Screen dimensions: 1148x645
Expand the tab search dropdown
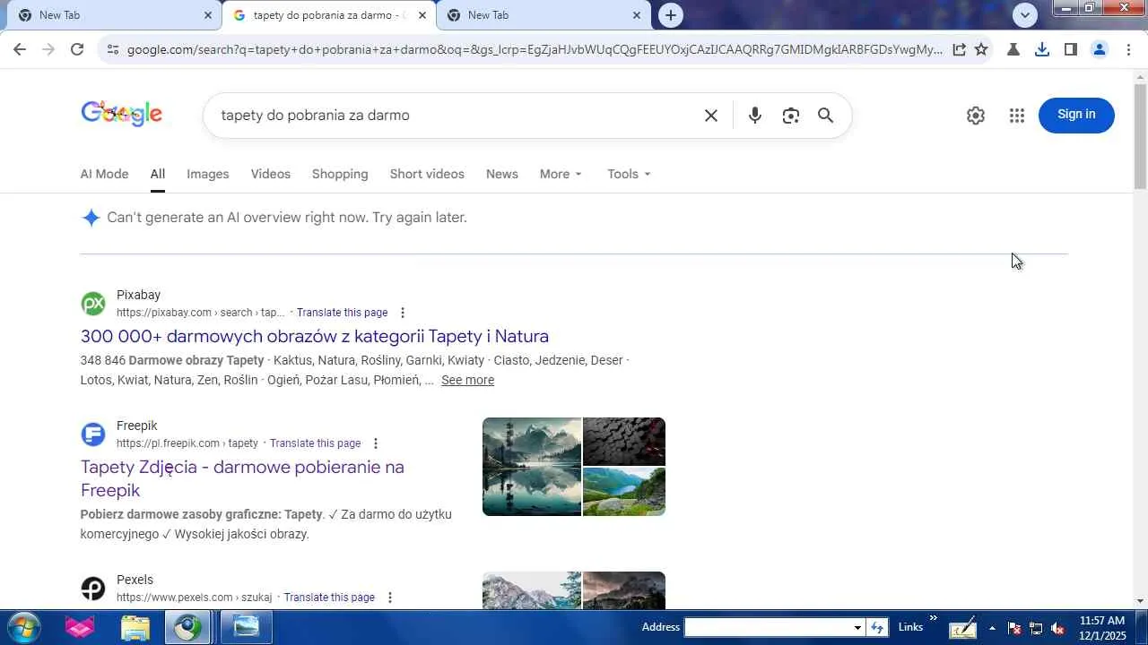pyautogui.click(x=1025, y=14)
